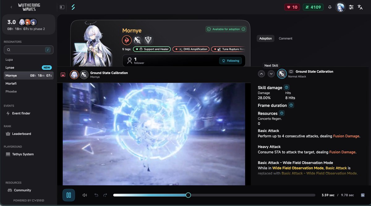Click the NEW badge next to Lynae
Image resolution: width=371 pixels, height=206 pixels.
(47, 68)
